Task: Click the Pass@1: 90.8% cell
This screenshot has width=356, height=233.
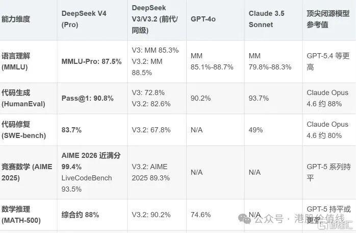Action: tap(87, 98)
